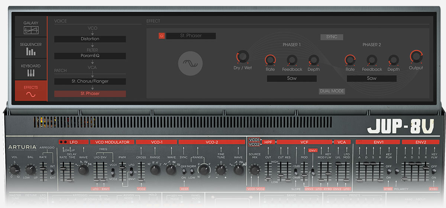Image resolution: width=446 pixels, height=208 pixels.
Task: Click the VCO-1 section header
Action: 156,142
